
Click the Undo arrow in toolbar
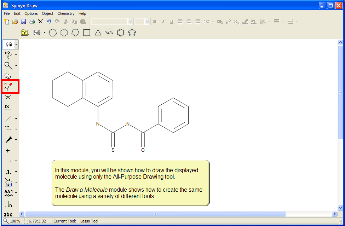[49, 22]
